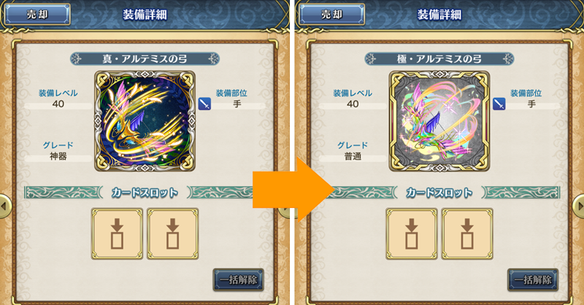Viewport: 584px width, 305px height.
Task: Open the 真・アルテミスの弓 equipment thumbnail
Action: click(145, 121)
